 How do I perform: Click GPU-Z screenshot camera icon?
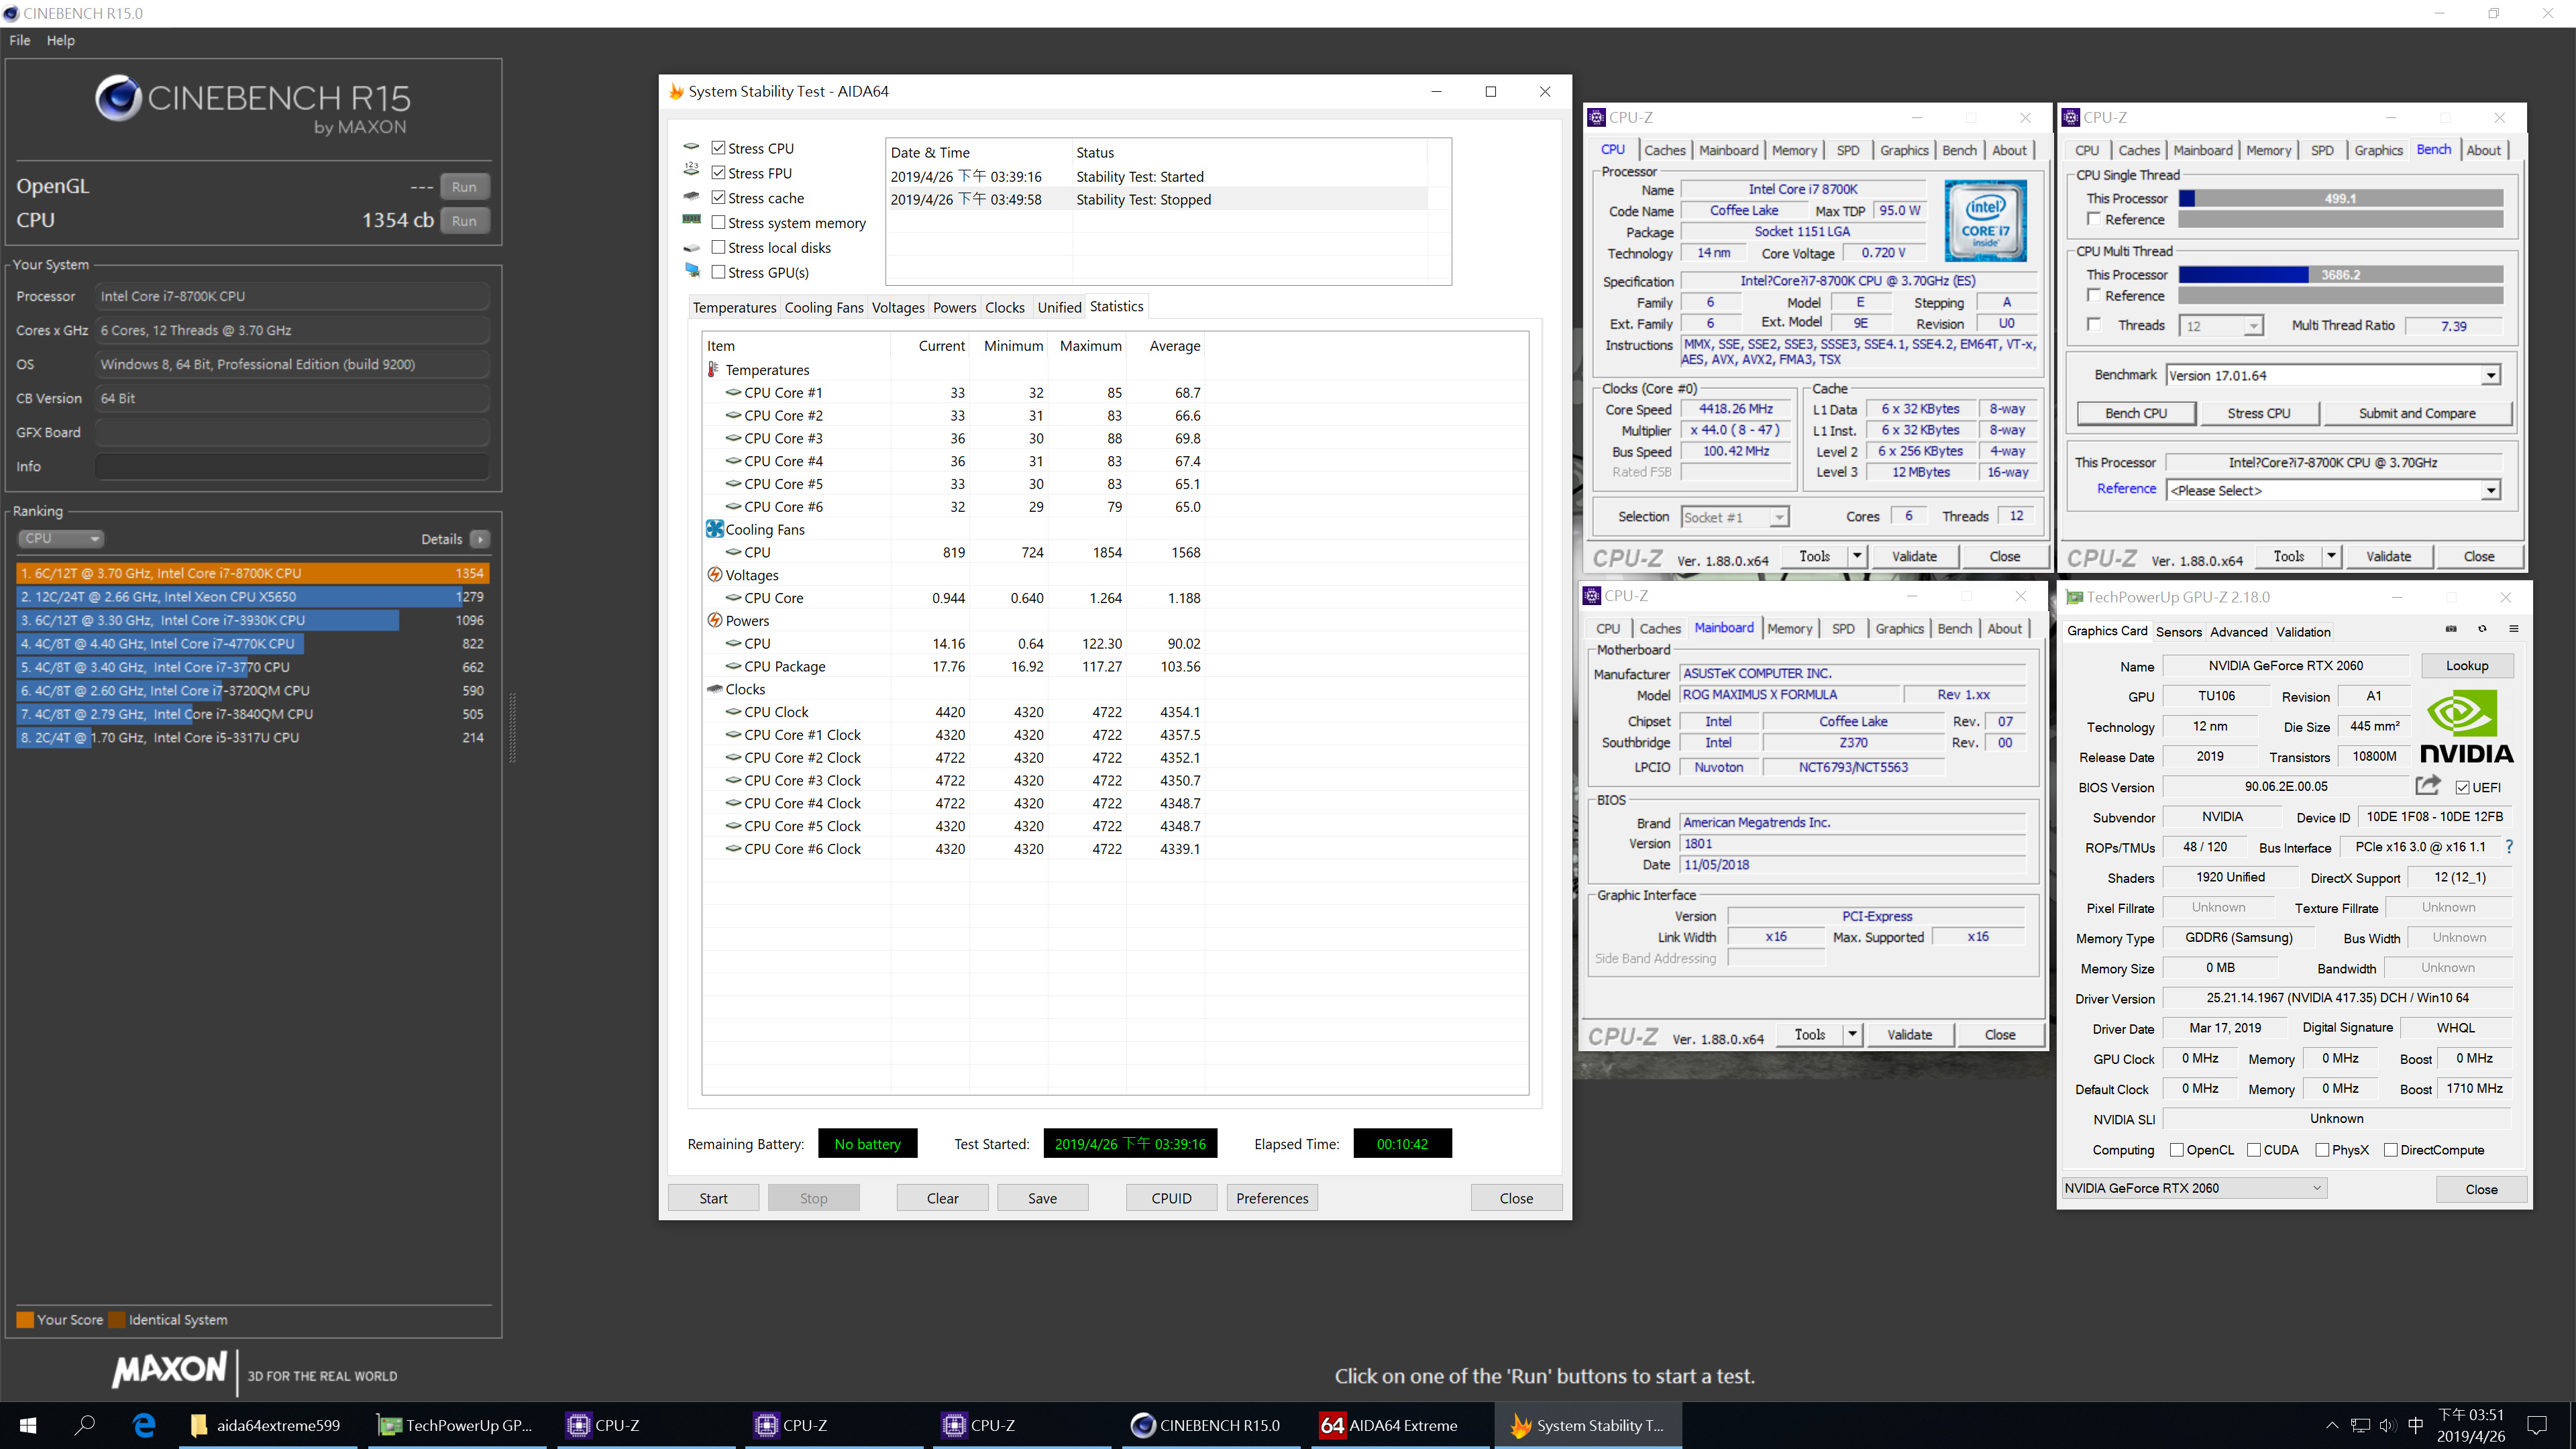[x=2451, y=629]
